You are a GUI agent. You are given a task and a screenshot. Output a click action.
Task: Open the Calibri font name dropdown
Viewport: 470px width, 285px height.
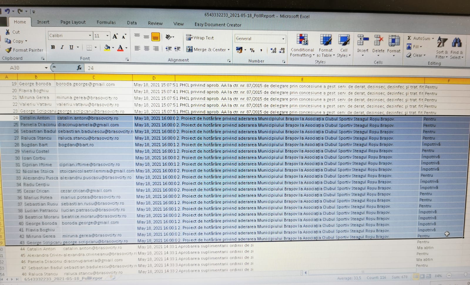point(90,36)
